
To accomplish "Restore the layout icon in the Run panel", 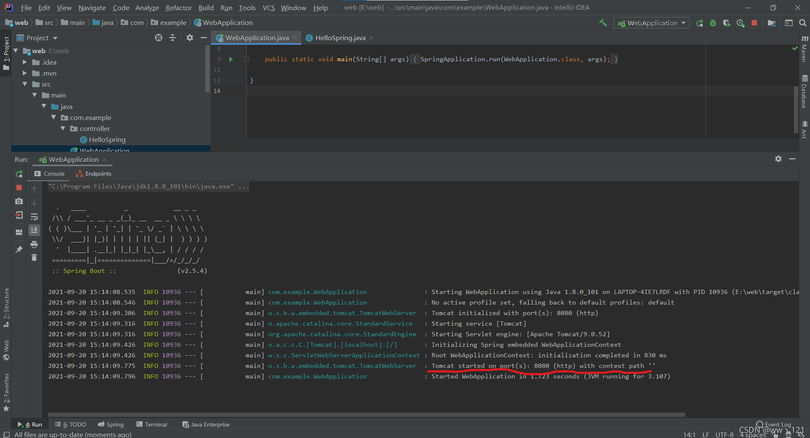I will [x=19, y=232].
